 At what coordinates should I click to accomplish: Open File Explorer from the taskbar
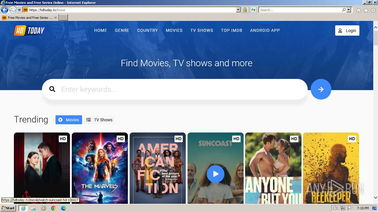click(33, 208)
